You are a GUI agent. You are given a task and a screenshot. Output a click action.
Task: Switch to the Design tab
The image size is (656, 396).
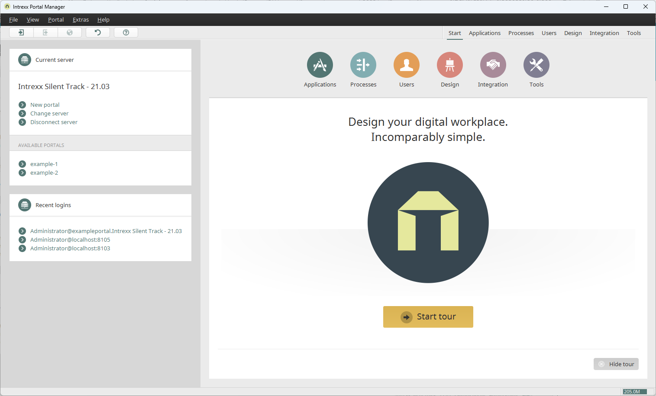[573, 33]
